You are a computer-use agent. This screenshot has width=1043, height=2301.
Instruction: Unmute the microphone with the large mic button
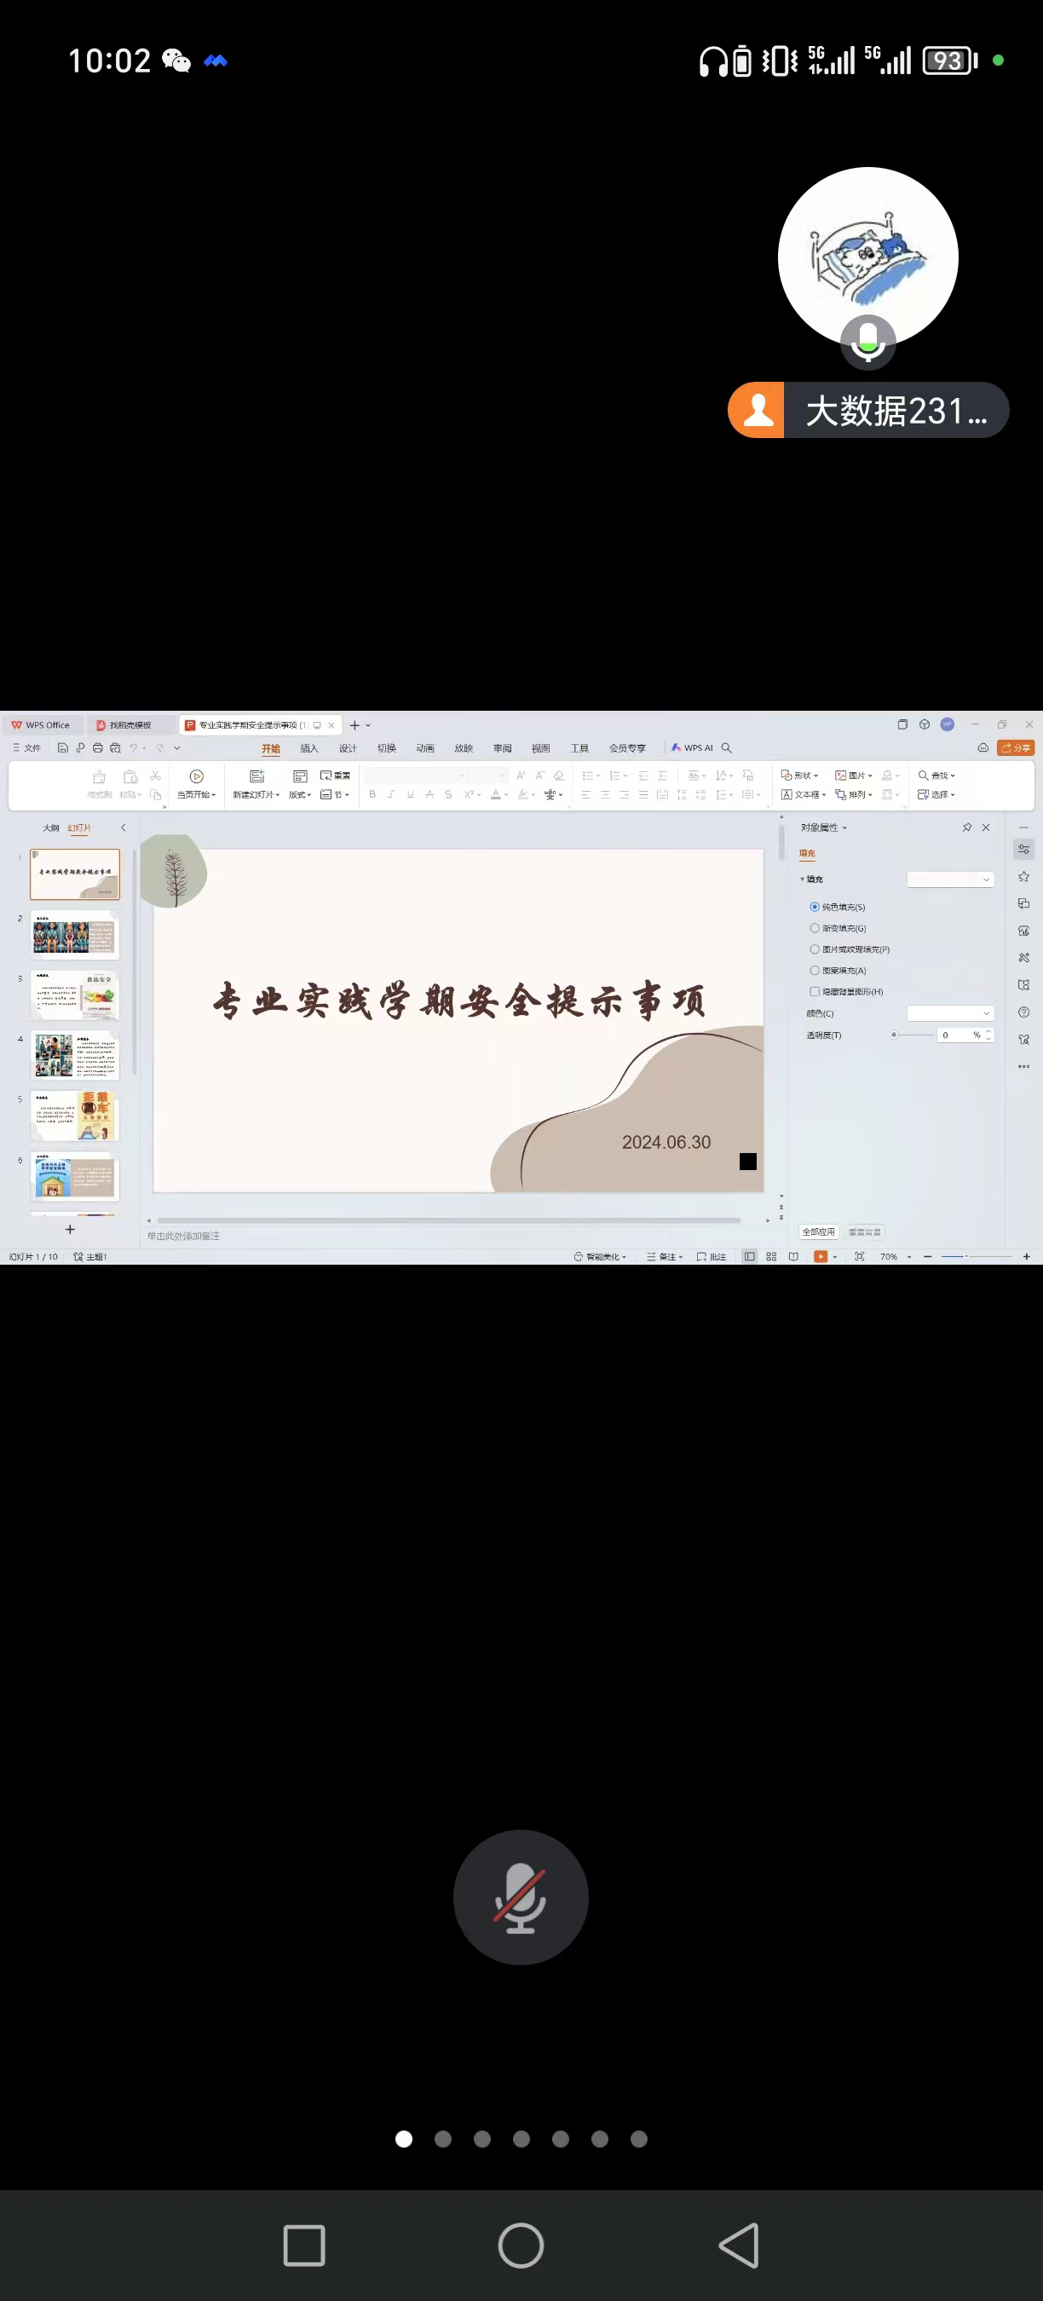click(x=520, y=1896)
